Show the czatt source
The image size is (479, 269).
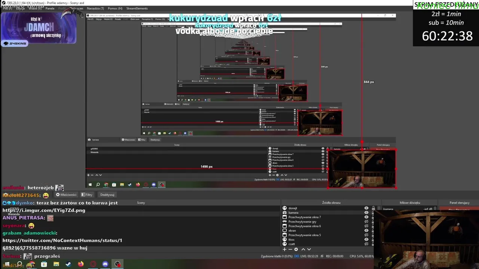(x=366, y=244)
